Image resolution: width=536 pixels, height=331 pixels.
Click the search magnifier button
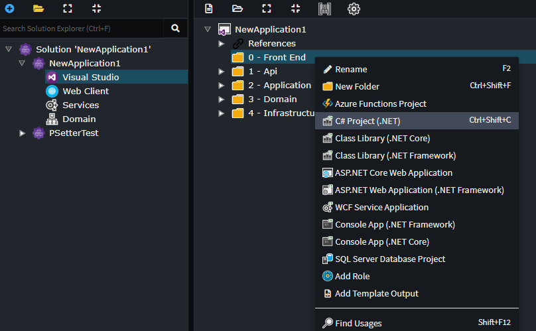point(175,29)
